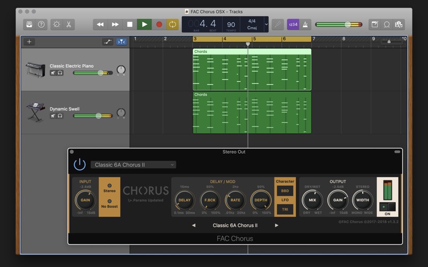The height and width of the screenshot is (267, 428).
Task: Solo the Classic Electric Piano track
Action: 60,73
